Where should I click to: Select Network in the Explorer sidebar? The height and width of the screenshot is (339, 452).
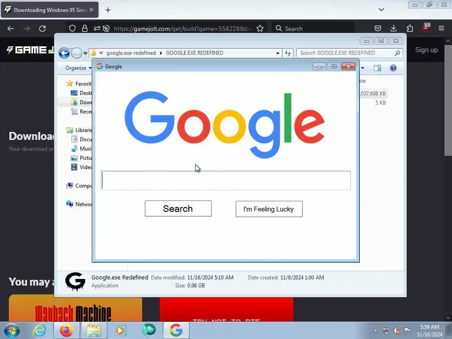coord(79,204)
